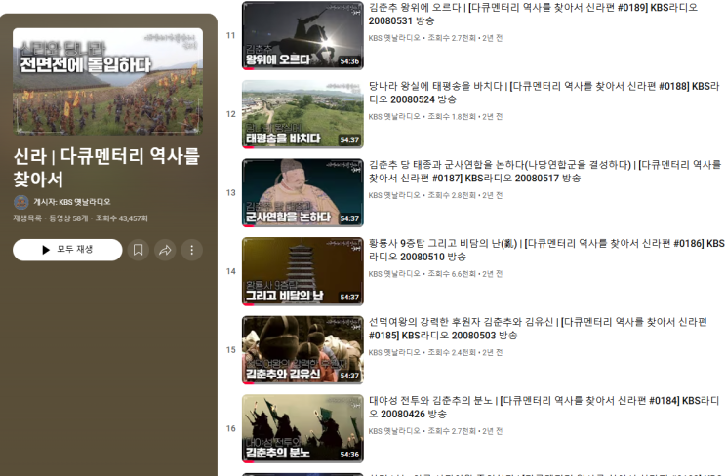Play video thumbnail 태평송을 바치다

tap(302, 114)
